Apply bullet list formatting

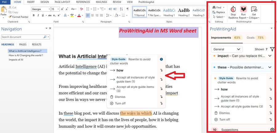tap(88, 9)
